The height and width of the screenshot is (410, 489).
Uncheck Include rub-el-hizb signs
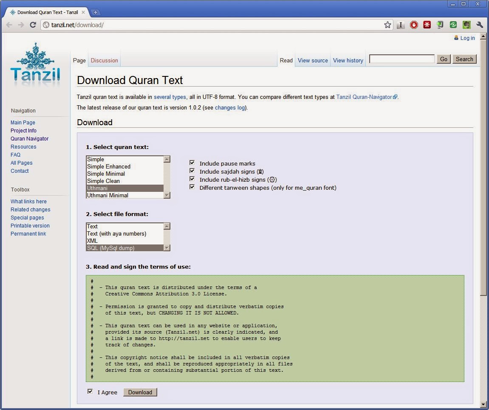192,179
